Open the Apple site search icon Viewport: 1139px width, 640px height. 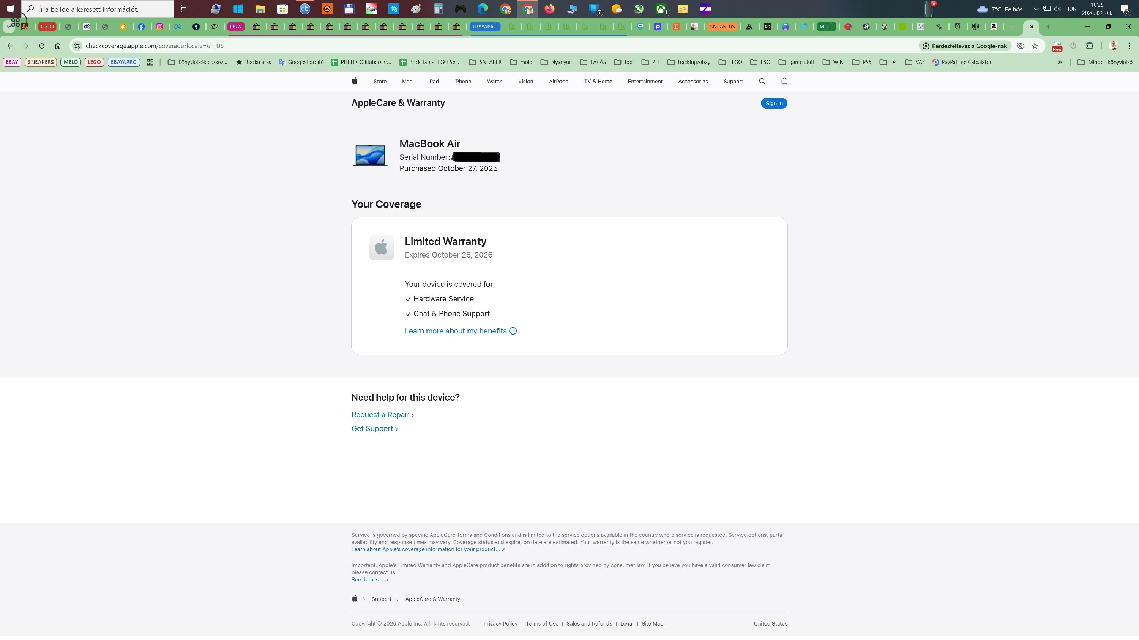[x=762, y=81]
